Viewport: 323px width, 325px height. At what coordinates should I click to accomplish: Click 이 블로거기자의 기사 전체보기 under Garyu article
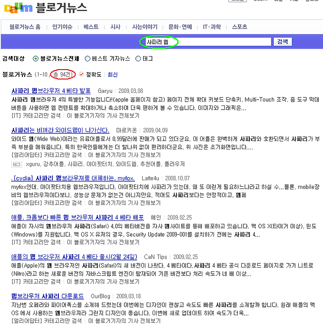click(103, 116)
